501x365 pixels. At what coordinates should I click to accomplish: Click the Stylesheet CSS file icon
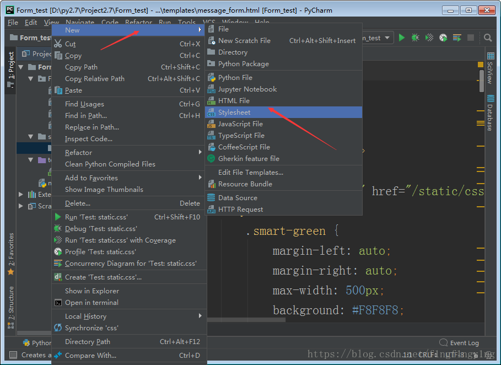(211, 112)
